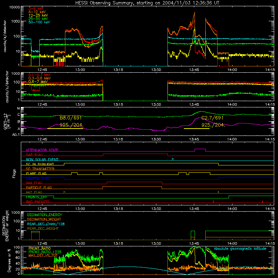The height and width of the screenshot is (278, 278).
Task: Select the SC_IN_SUNLIGHT flag label
Action: point(40,164)
